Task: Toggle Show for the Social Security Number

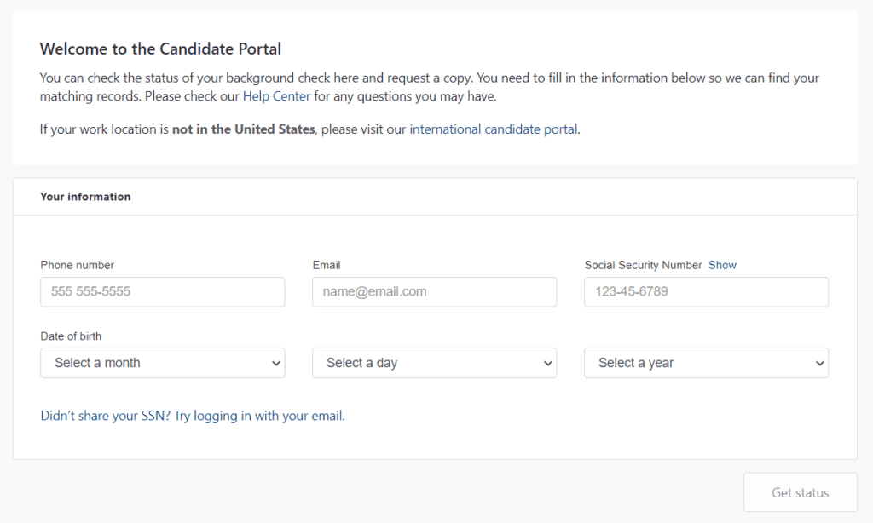Action: [722, 266]
